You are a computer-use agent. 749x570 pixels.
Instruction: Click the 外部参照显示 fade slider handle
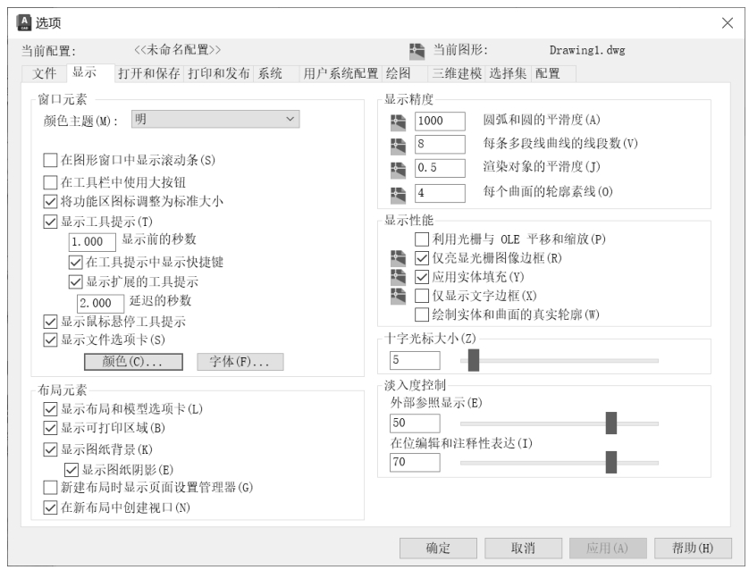tap(611, 423)
